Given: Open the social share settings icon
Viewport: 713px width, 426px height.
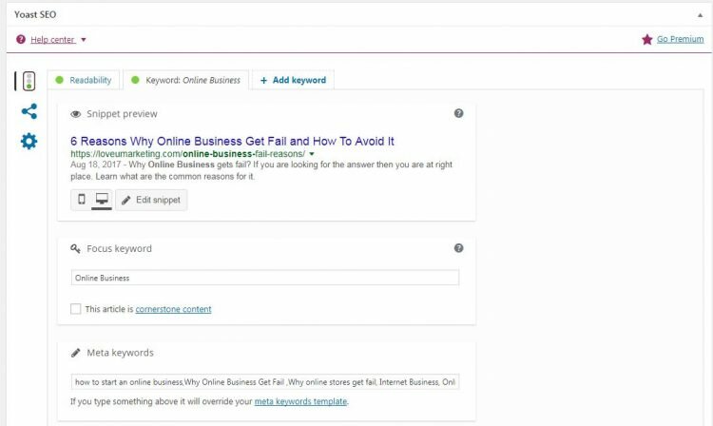Looking at the screenshot, I should [x=29, y=111].
